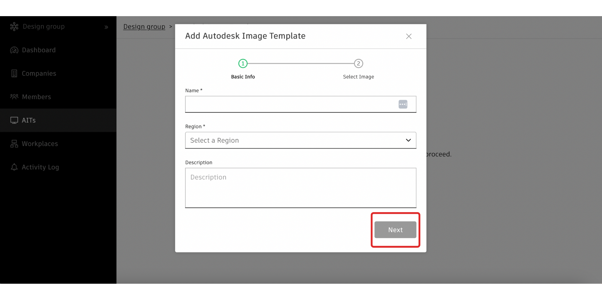This screenshot has height=300, width=602.
Task: Focus the Name input field
Action: click(301, 104)
